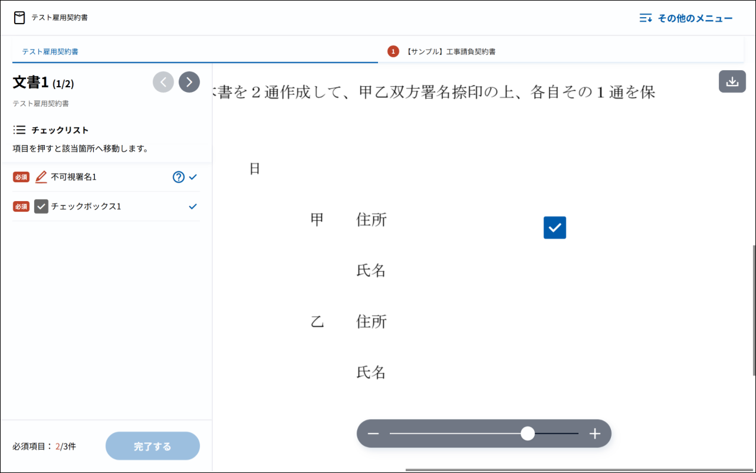Click the 完了する button

click(153, 446)
